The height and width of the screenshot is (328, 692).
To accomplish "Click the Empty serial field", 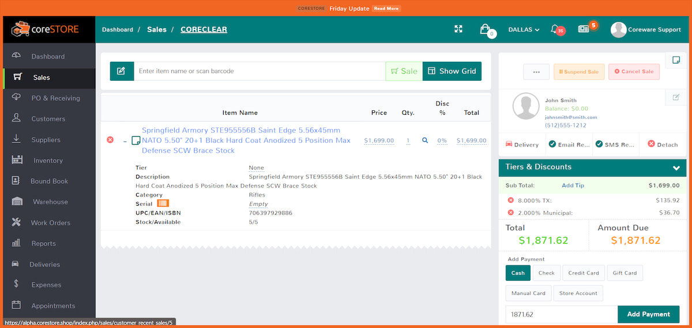I will (258, 204).
